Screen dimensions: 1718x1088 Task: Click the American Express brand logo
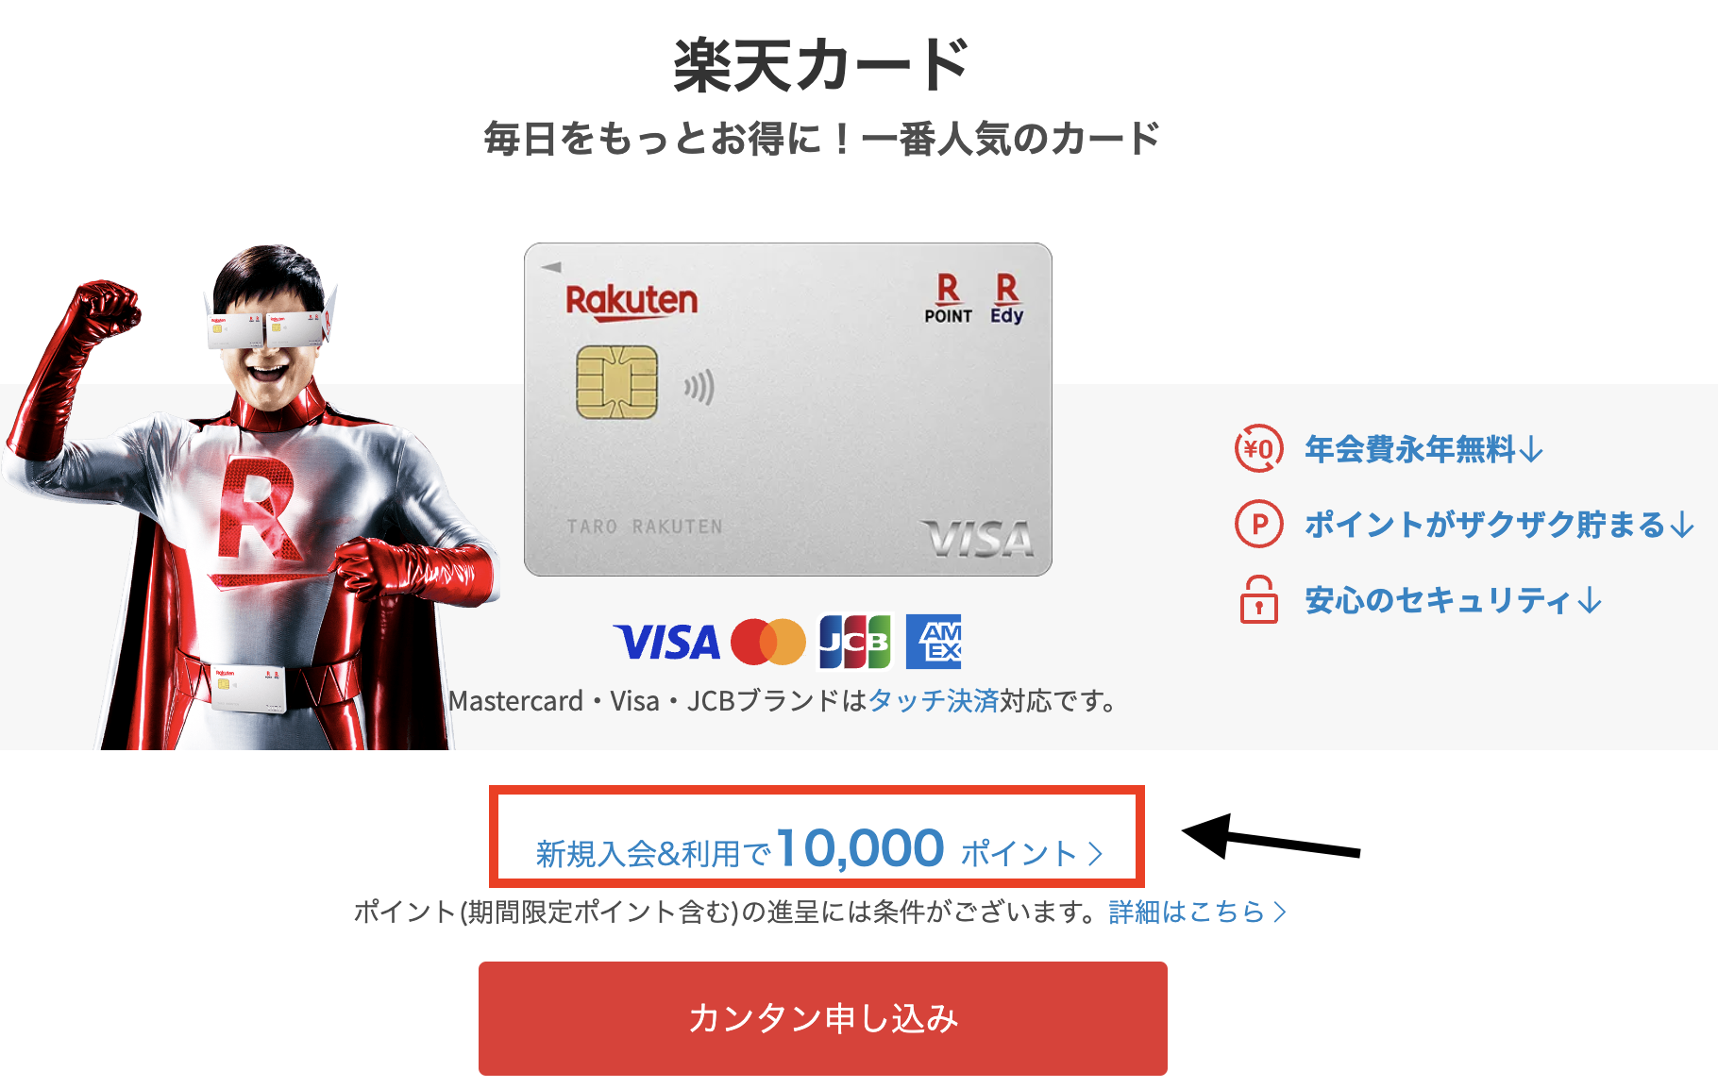coord(934,642)
